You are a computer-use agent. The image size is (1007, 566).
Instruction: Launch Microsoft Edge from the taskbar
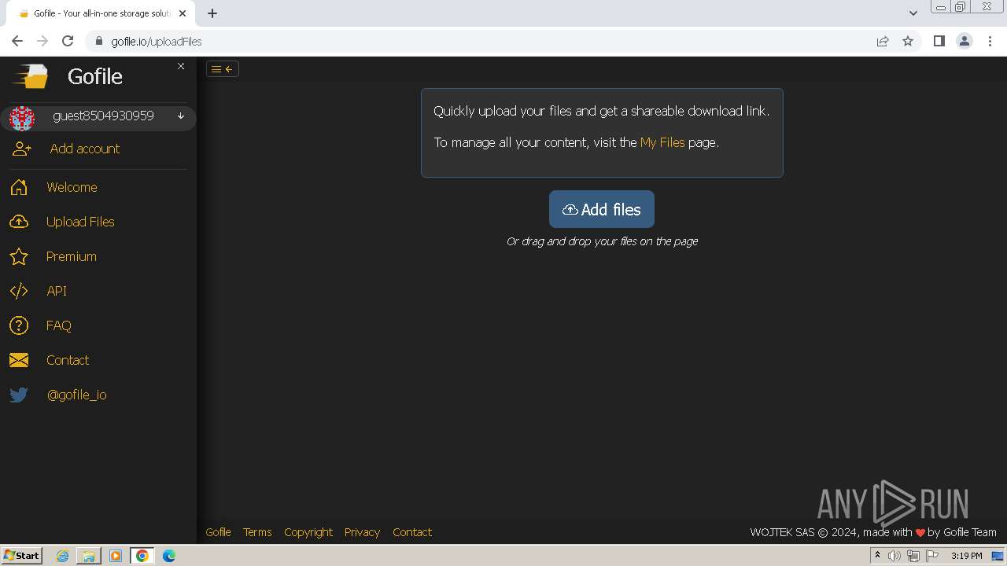pyautogui.click(x=169, y=556)
